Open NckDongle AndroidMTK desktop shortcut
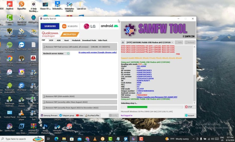The image size is (235, 142). pos(10,88)
